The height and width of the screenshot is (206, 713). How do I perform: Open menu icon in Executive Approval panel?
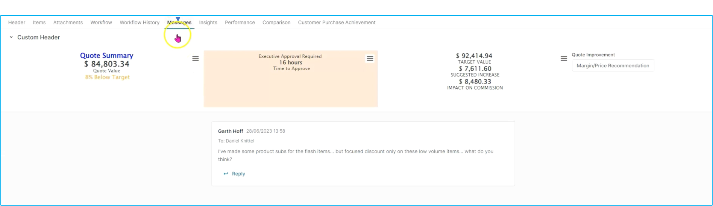(x=370, y=59)
